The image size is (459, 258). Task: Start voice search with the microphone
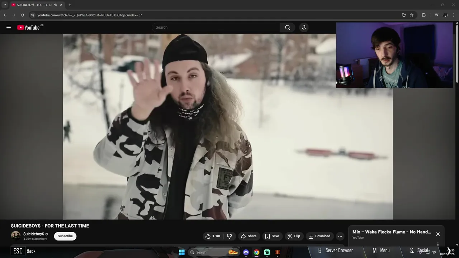(304, 28)
